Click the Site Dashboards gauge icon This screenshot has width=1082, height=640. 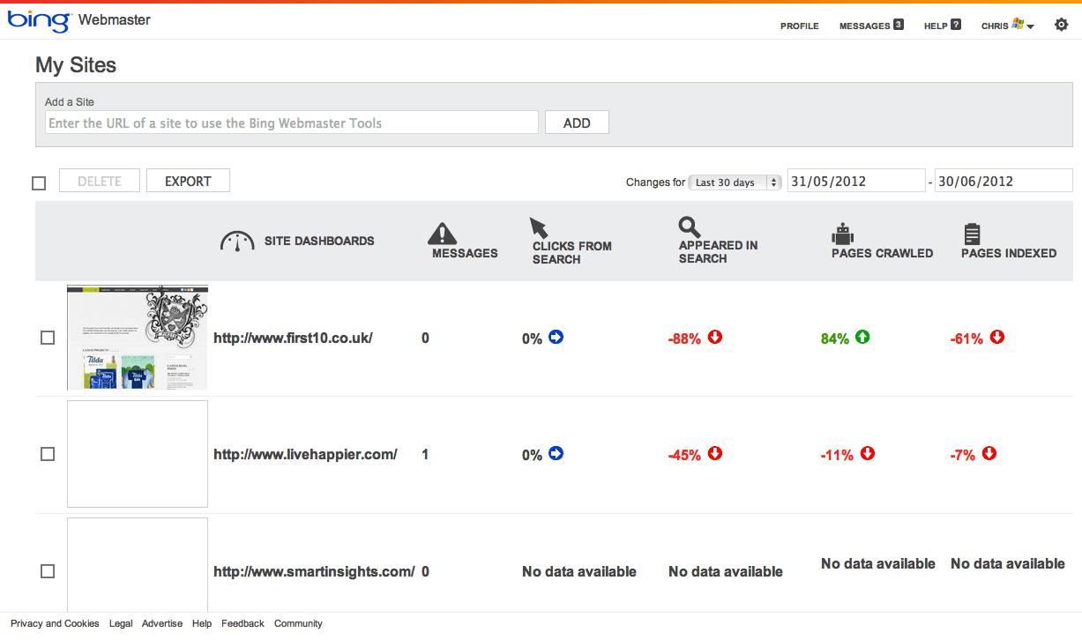(237, 242)
